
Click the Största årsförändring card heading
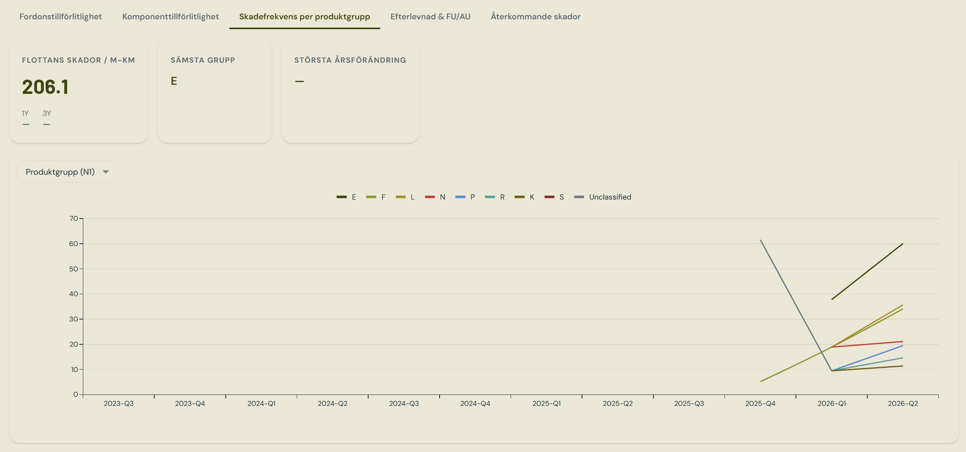pyautogui.click(x=350, y=60)
